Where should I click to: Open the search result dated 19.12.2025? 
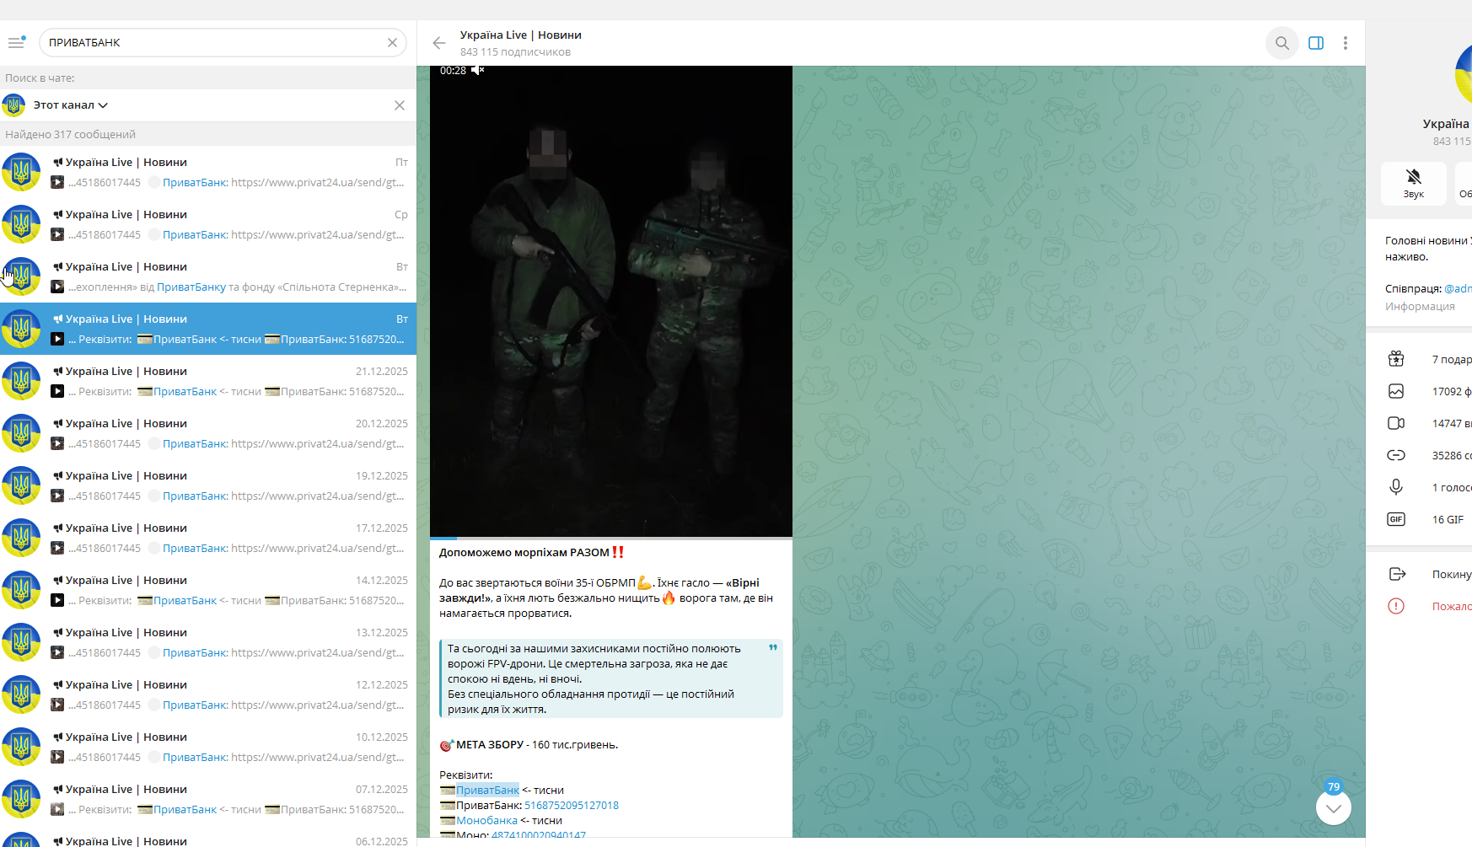208,485
